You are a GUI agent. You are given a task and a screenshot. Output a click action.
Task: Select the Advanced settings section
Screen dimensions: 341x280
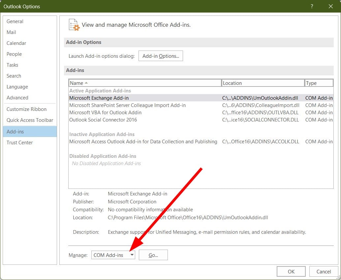[17, 98]
